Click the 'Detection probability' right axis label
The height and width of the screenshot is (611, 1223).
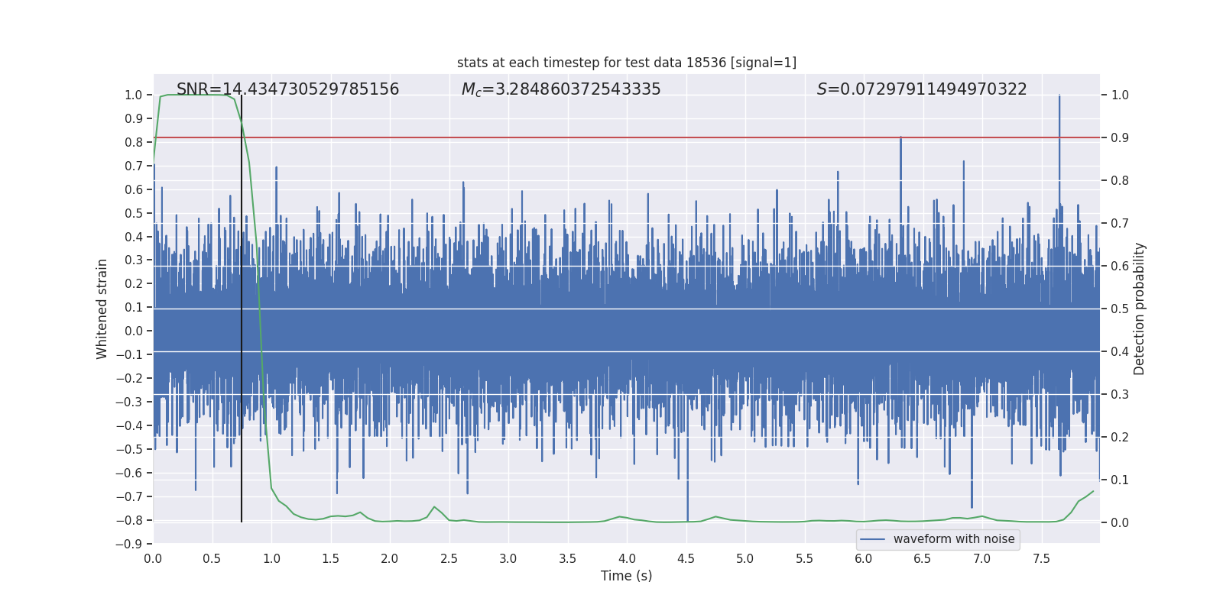pos(1139,309)
